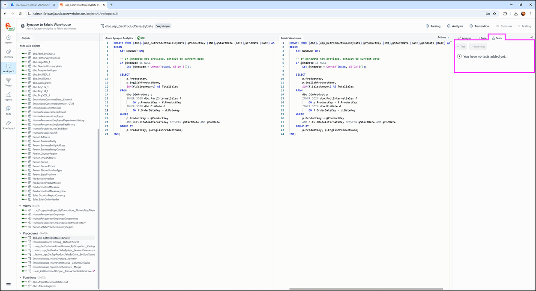Click eye icon for HumanResources.vEmployee view
This screenshot has height=291, width=536.
click(30, 214)
